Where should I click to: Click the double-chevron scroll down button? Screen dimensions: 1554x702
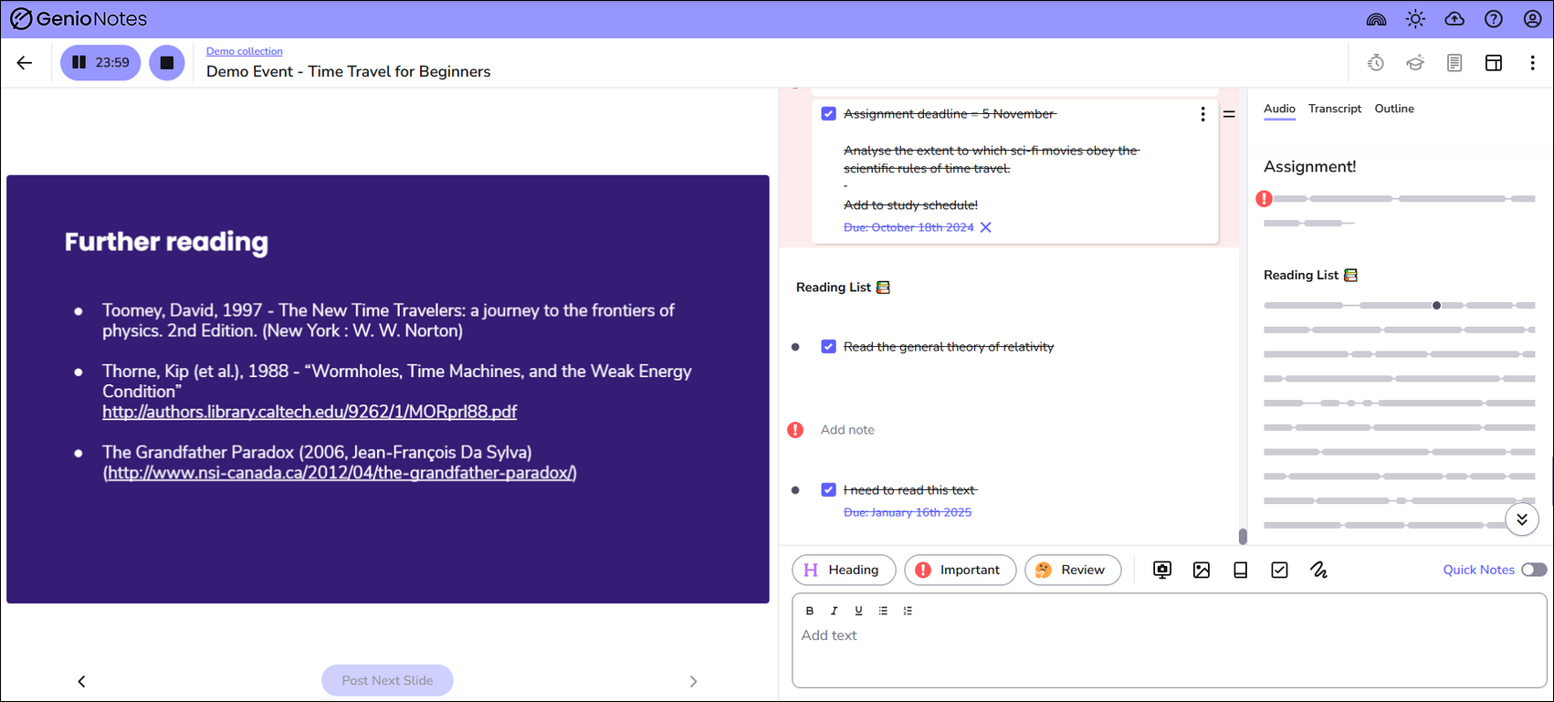1522,519
